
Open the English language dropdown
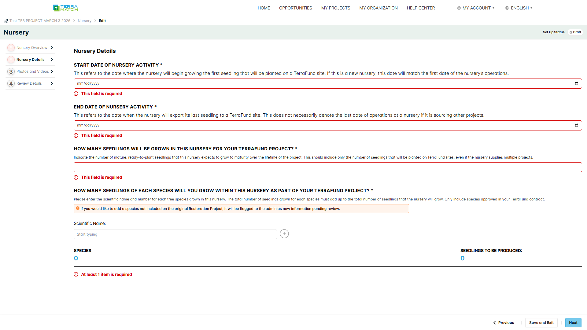[519, 8]
